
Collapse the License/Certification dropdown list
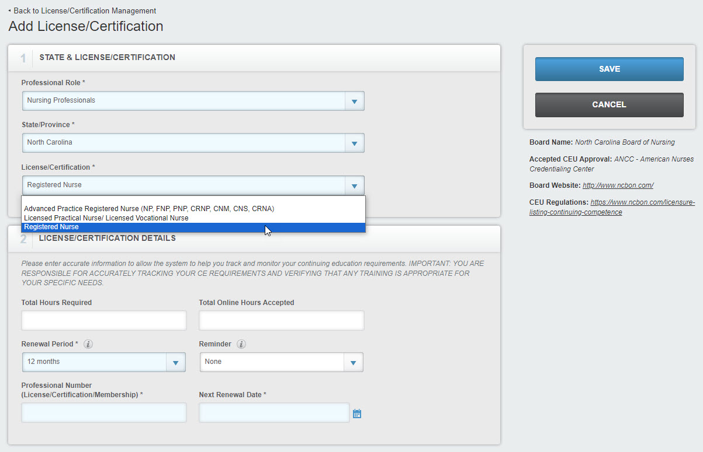pos(354,184)
